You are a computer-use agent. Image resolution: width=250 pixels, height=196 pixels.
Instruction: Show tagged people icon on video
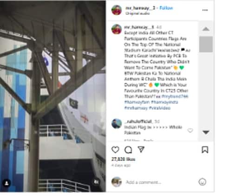(7, 183)
